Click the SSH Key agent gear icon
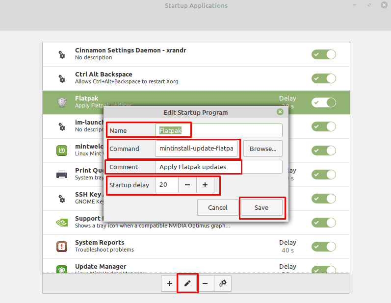 pyautogui.click(x=62, y=199)
